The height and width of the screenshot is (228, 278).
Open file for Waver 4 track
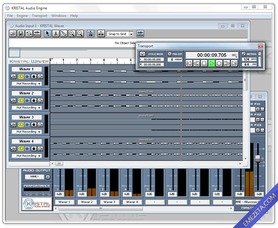pos(13,148)
